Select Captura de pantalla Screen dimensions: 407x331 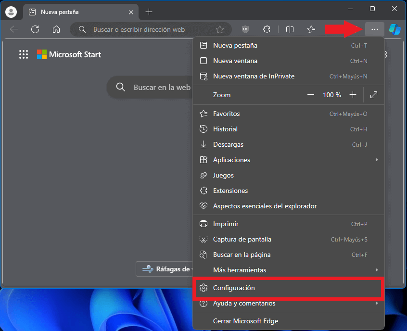(x=289, y=240)
